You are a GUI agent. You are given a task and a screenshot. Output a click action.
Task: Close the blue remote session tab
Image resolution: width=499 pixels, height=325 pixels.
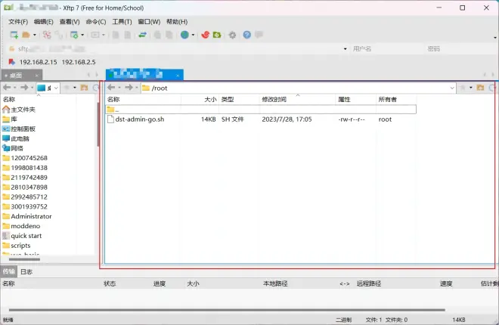(178, 76)
